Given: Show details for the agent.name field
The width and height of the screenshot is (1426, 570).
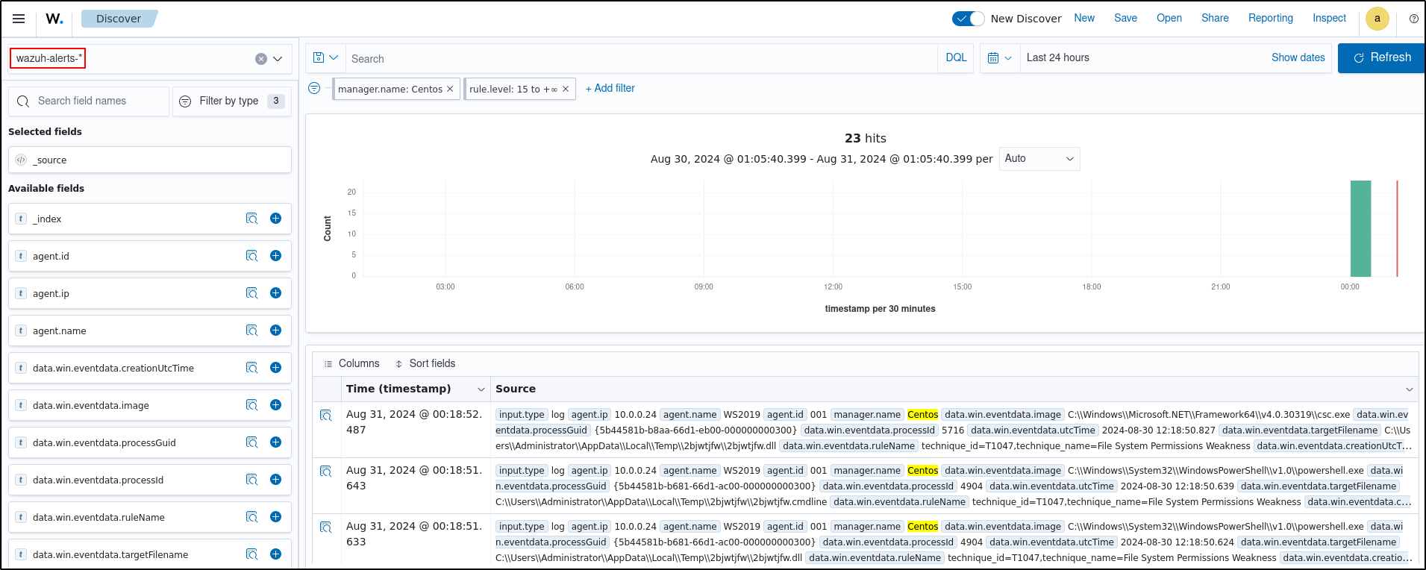Looking at the screenshot, I should coord(251,331).
